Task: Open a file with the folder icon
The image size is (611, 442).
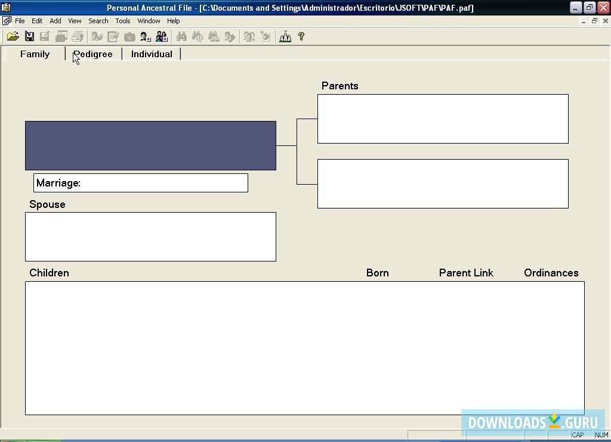Action: 13,36
